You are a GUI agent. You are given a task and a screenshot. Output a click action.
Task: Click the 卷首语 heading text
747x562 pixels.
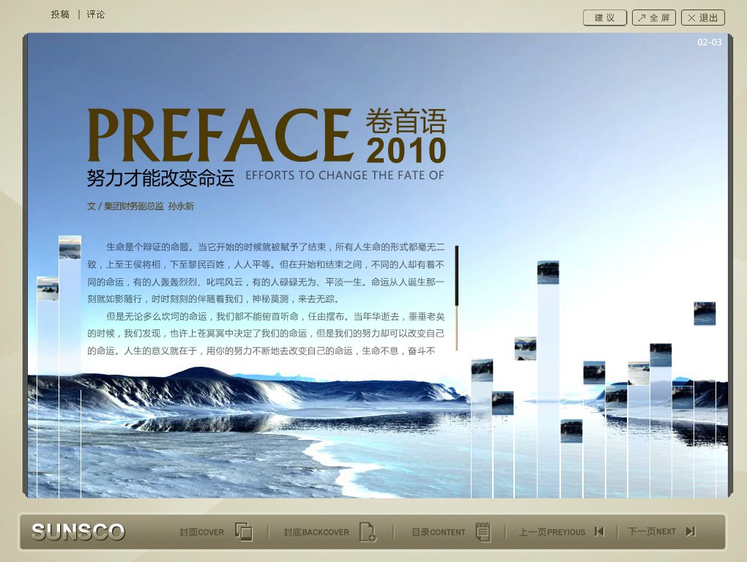406,121
